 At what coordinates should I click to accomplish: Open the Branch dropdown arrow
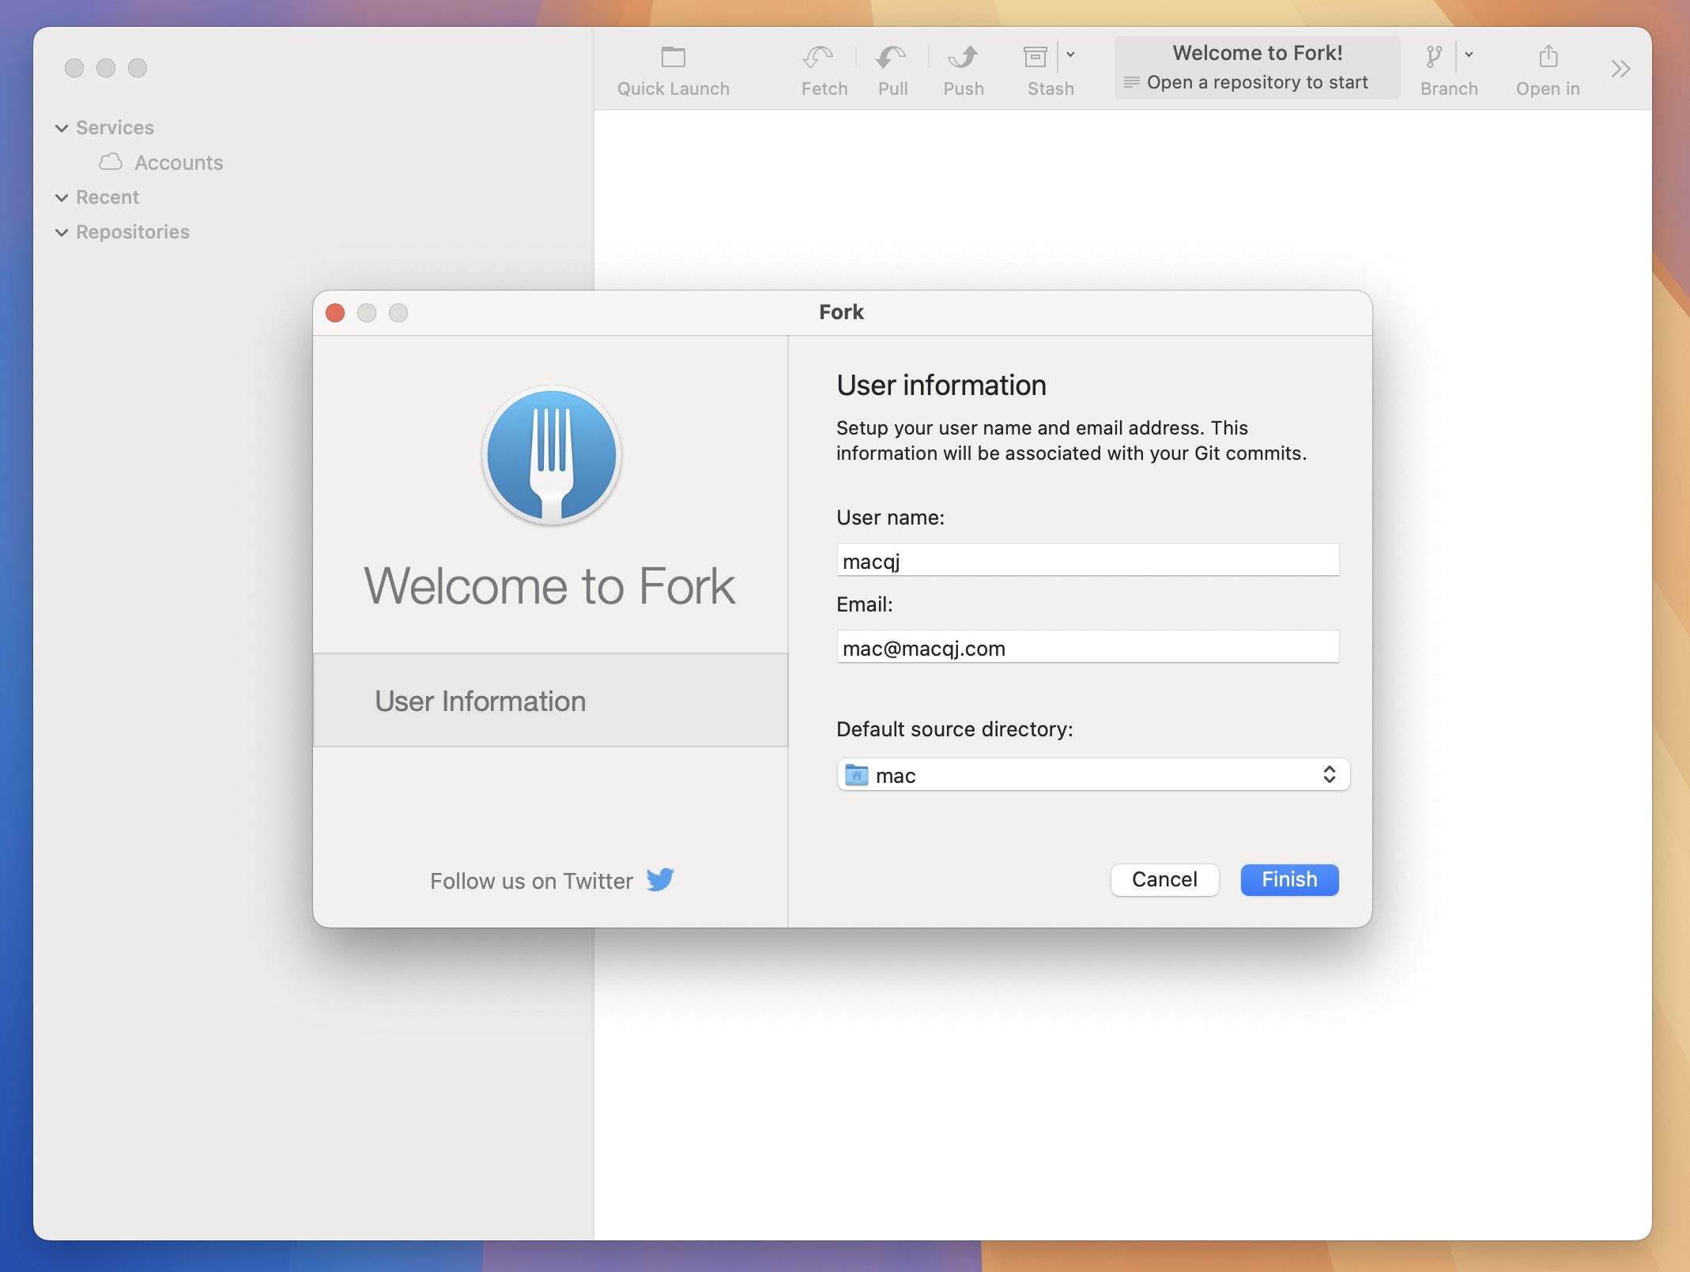click(1469, 55)
